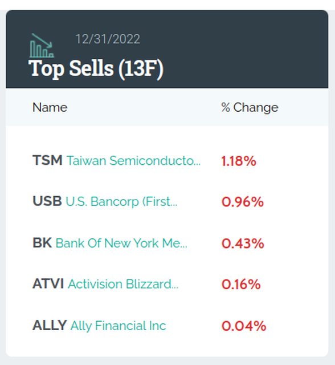Click the Top Sells (13F) title
The image size is (335, 365).
click(x=96, y=68)
